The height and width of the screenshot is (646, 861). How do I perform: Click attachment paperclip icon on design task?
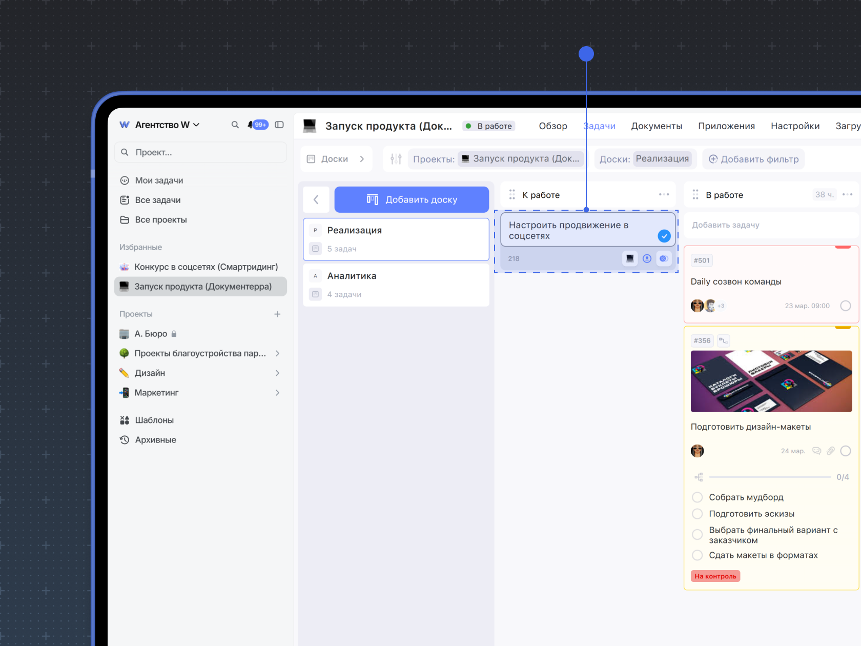pyautogui.click(x=831, y=451)
